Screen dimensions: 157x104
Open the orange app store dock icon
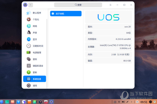tap(29, 102)
